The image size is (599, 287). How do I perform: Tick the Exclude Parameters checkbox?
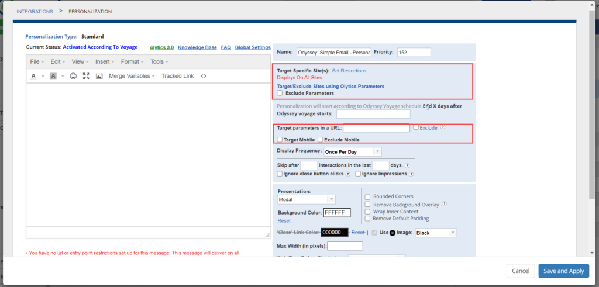280,93
